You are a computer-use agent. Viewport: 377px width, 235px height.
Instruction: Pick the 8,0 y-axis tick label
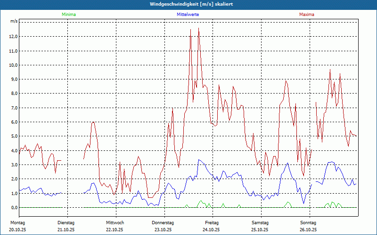[14, 94]
